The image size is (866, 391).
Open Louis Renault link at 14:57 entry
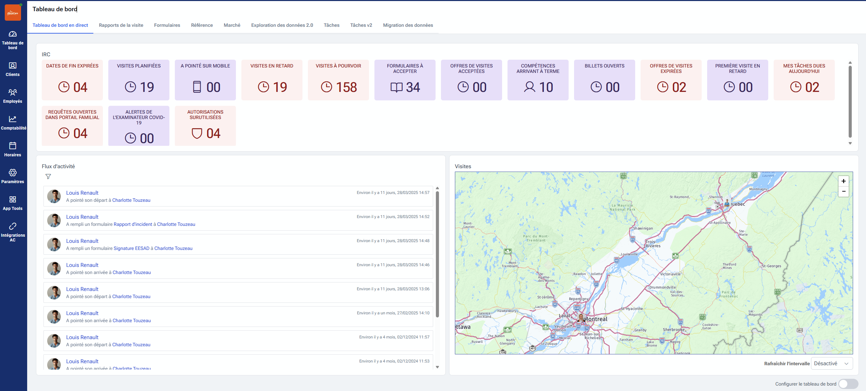82,193
